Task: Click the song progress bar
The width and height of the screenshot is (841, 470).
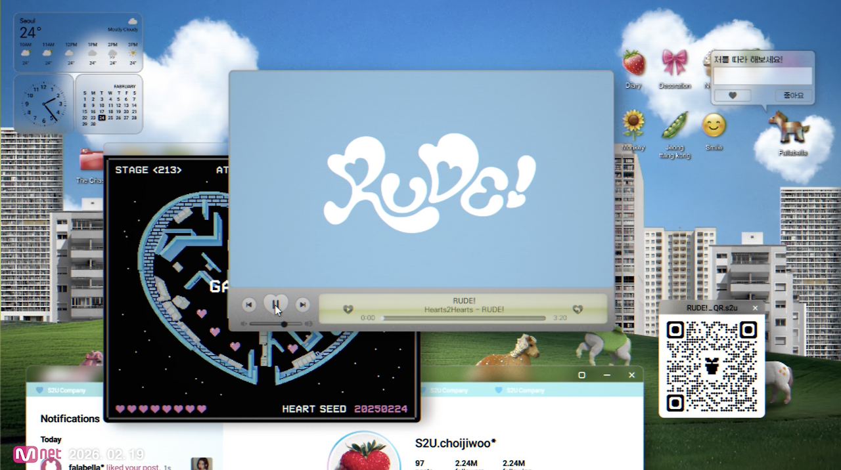Action: click(464, 318)
